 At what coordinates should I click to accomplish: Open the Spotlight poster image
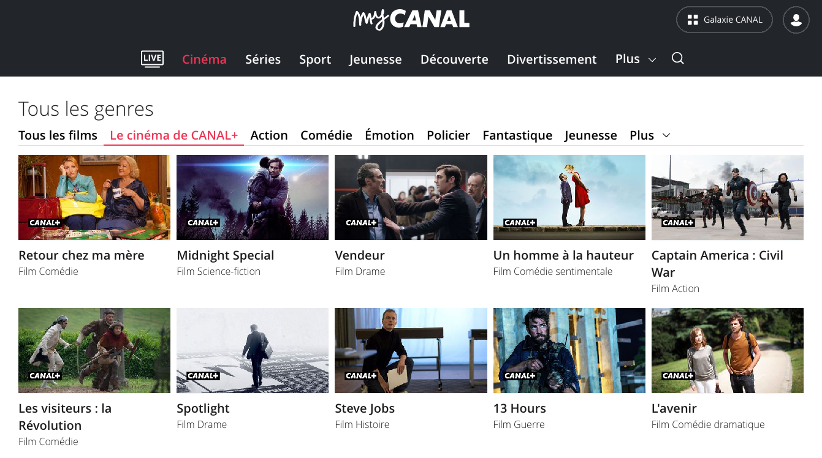pyautogui.click(x=253, y=350)
